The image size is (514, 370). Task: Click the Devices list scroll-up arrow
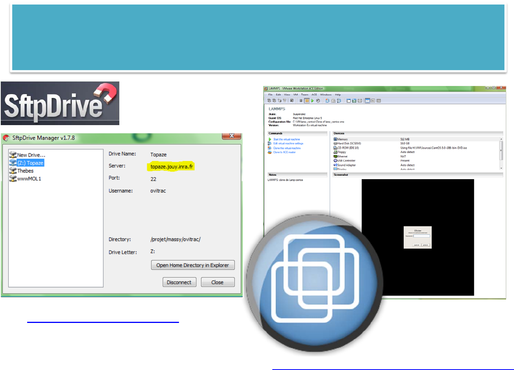point(501,139)
